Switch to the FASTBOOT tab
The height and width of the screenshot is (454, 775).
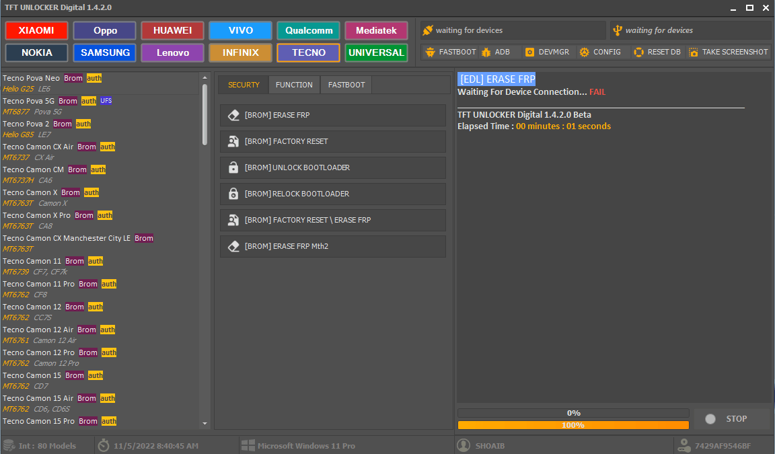point(346,85)
